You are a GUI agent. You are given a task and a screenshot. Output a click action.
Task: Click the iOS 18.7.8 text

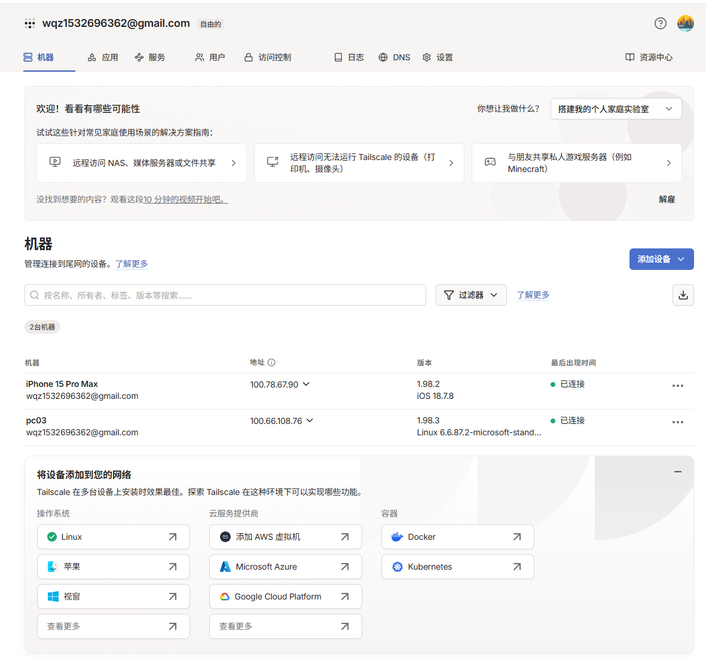[x=435, y=396]
